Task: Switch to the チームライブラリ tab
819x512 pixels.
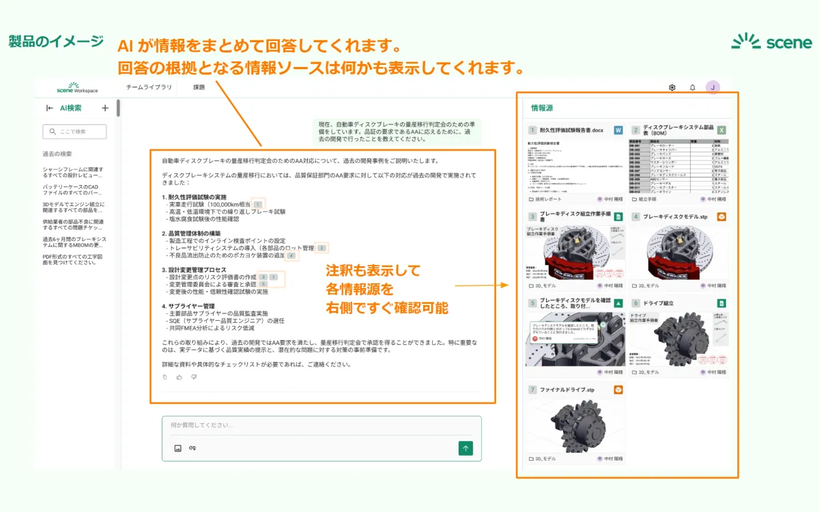Action: [x=149, y=87]
